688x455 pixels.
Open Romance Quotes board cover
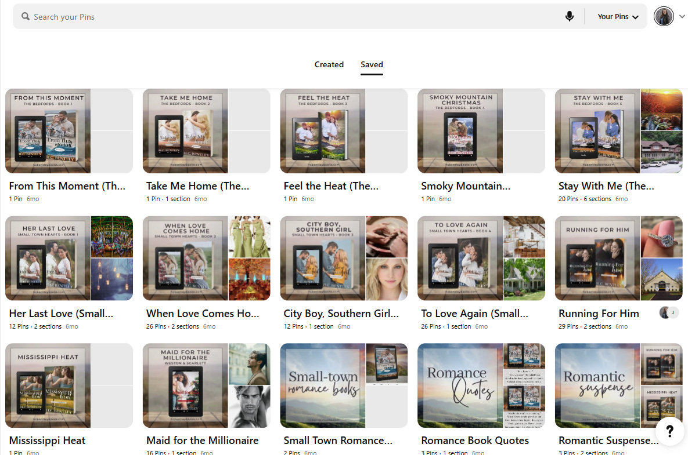coord(460,385)
